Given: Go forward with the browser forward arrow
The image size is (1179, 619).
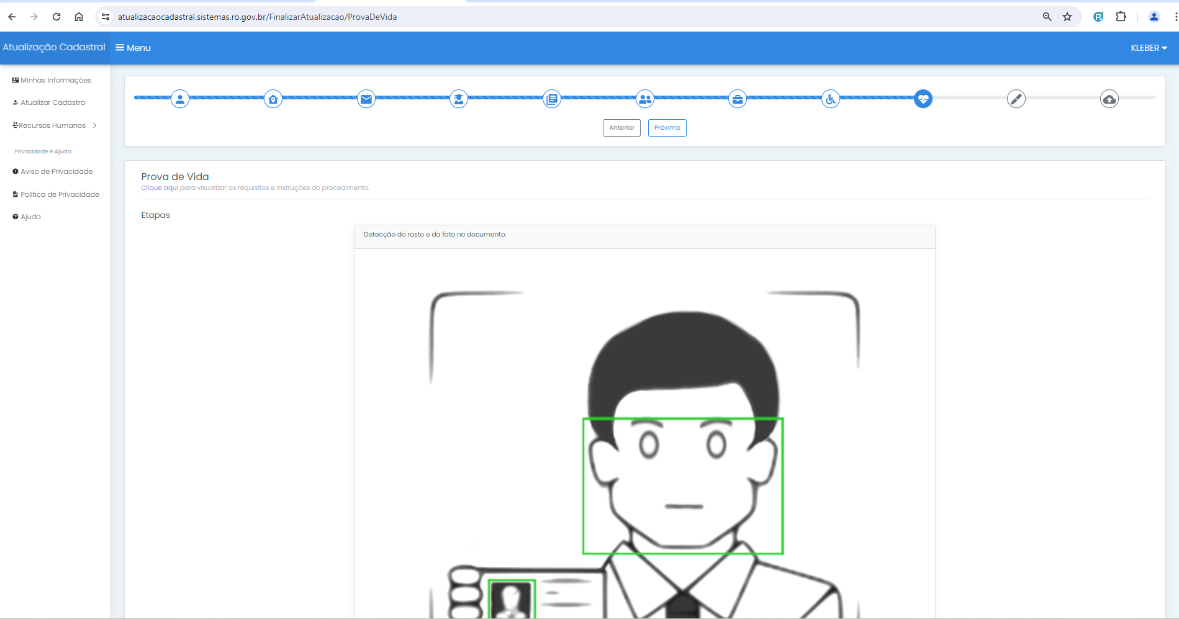Looking at the screenshot, I should pyautogui.click(x=34, y=17).
